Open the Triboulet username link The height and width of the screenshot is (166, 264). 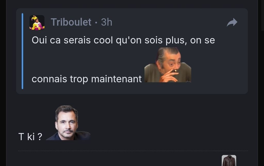coord(71,22)
